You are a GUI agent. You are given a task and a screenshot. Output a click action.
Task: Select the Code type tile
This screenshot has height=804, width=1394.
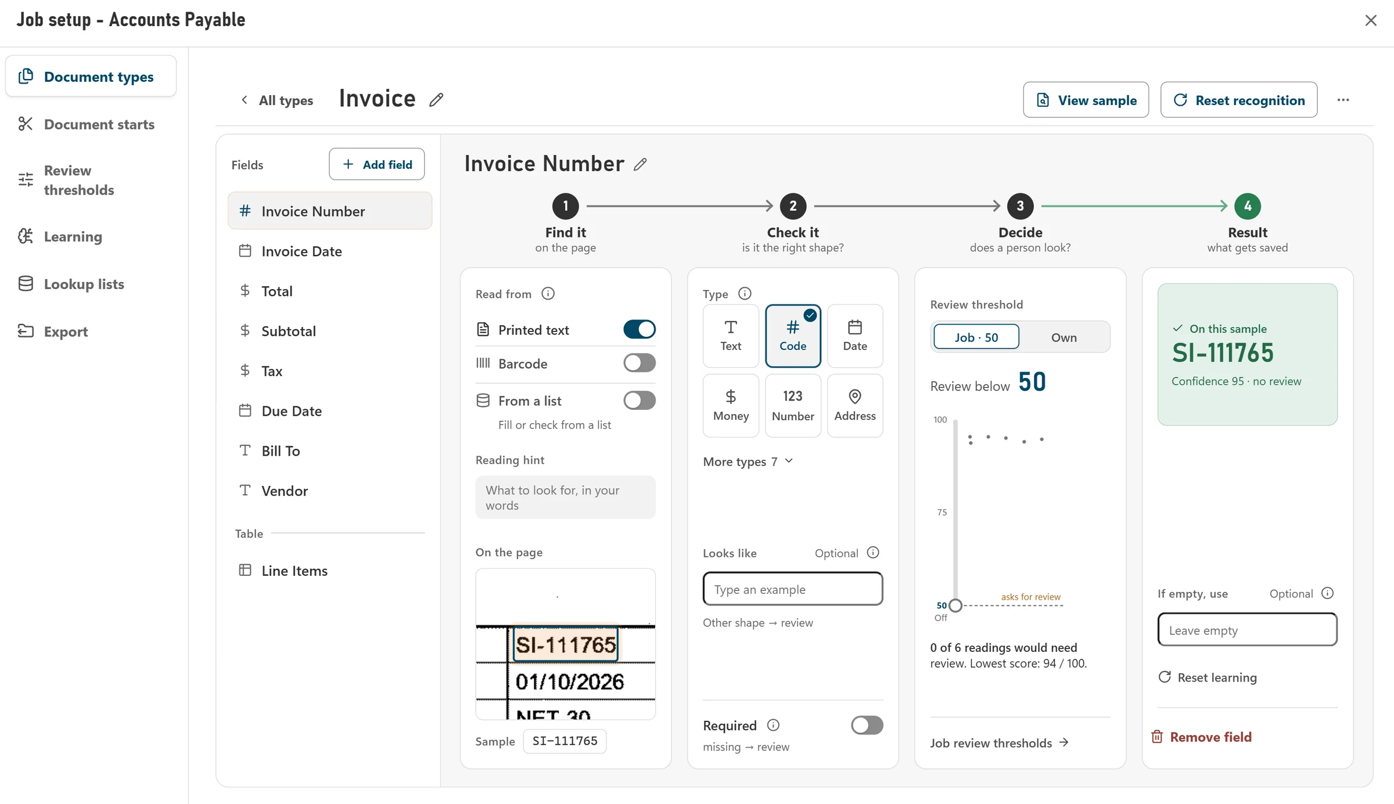[x=793, y=336]
